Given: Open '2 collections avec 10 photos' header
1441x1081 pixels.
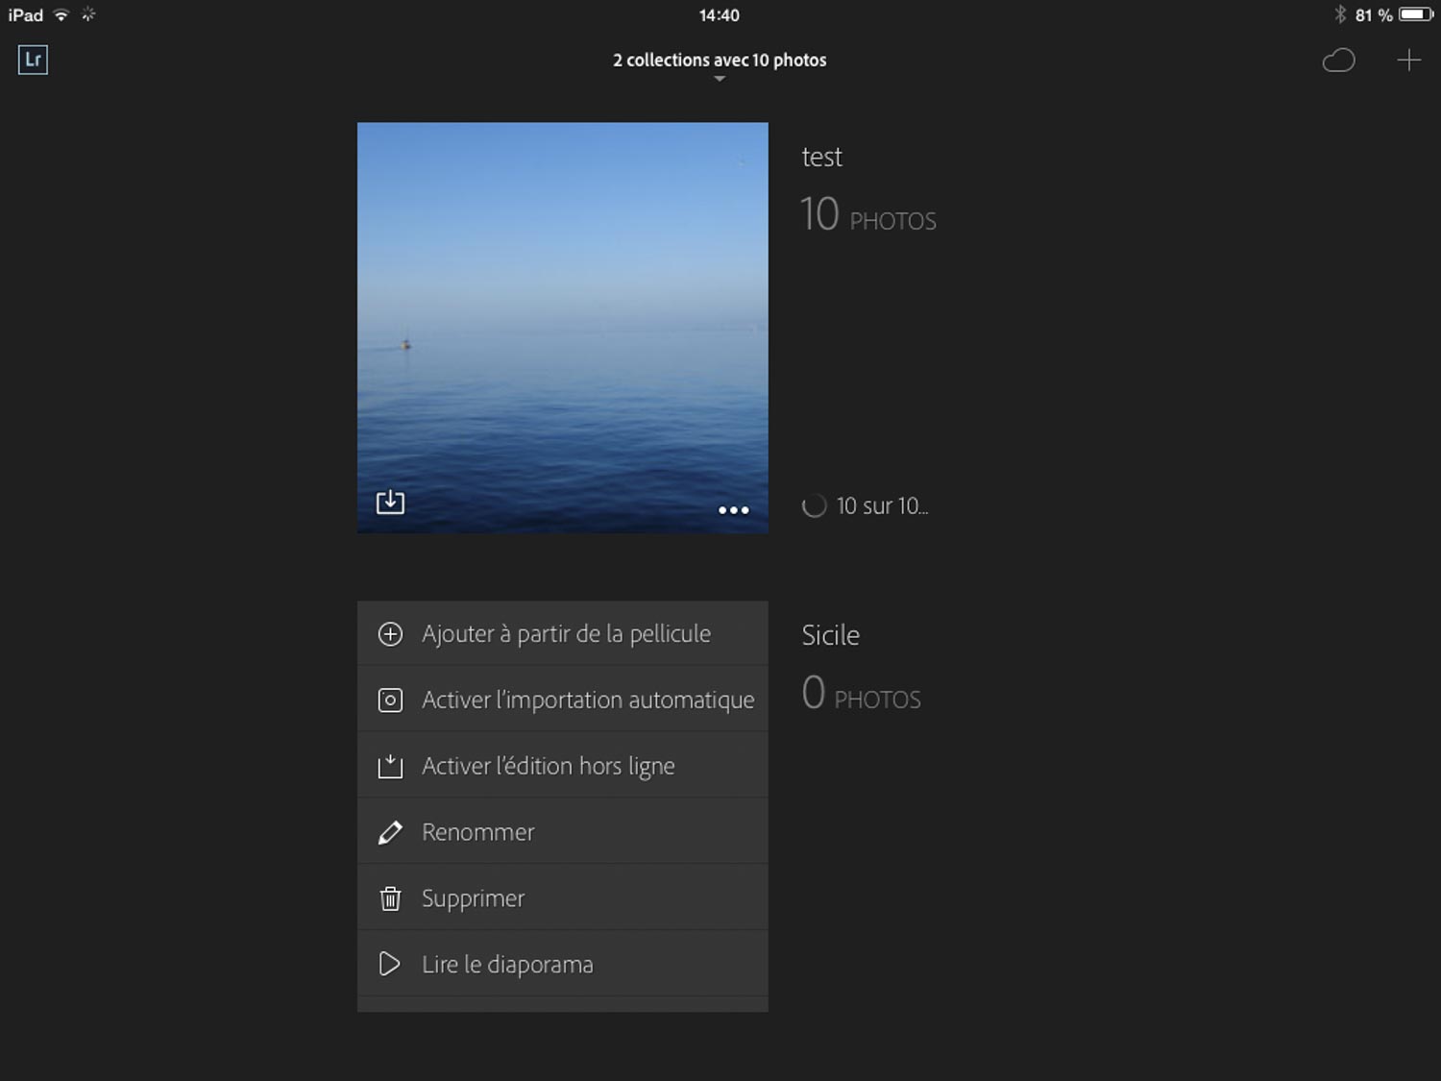Looking at the screenshot, I should 720,60.
